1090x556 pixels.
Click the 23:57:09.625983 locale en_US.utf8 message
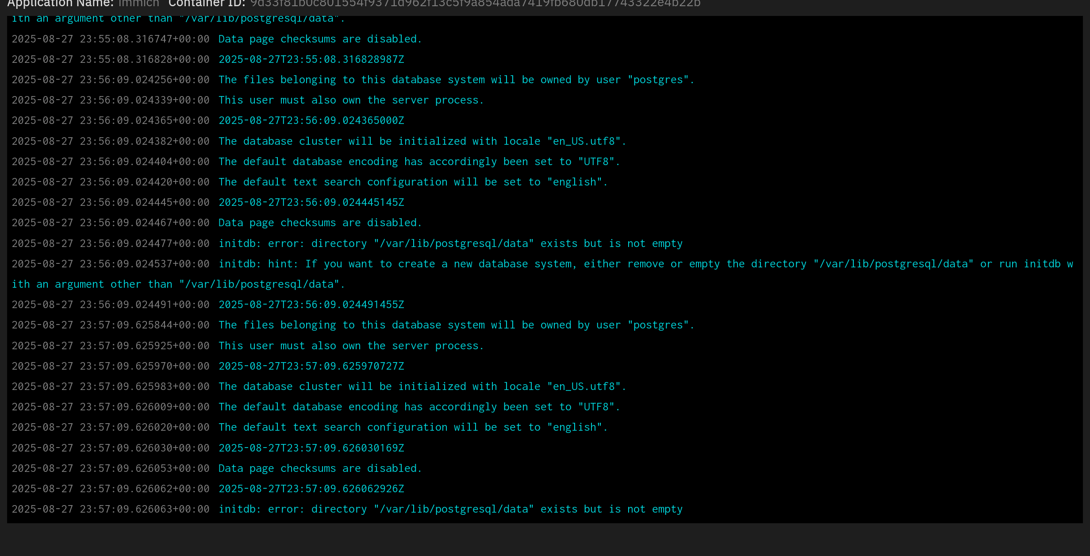coord(422,386)
